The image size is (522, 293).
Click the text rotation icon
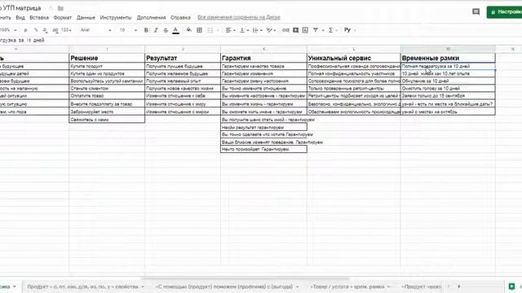[x=269, y=30]
